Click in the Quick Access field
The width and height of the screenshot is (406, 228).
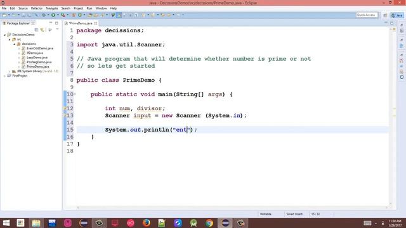pyautogui.click(x=367, y=15)
